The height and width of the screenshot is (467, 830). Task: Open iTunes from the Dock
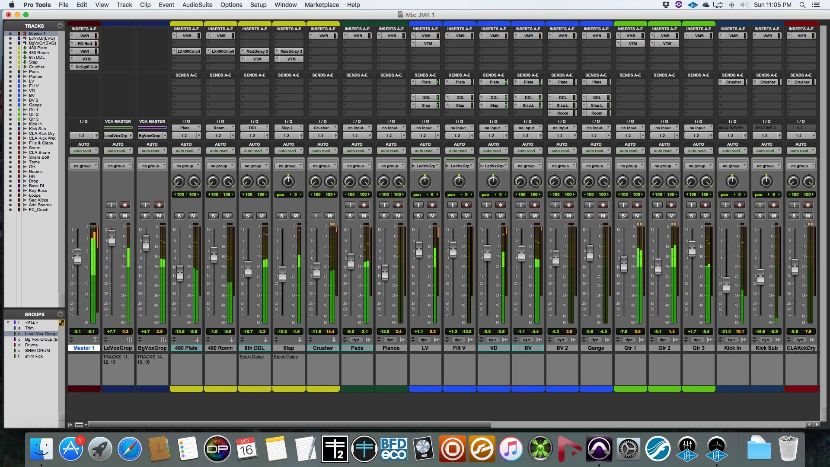[511, 449]
